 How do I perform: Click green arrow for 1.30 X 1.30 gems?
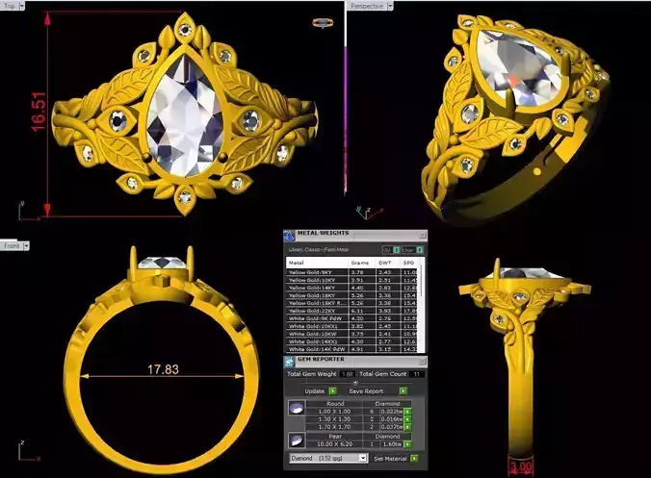[407, 419]
